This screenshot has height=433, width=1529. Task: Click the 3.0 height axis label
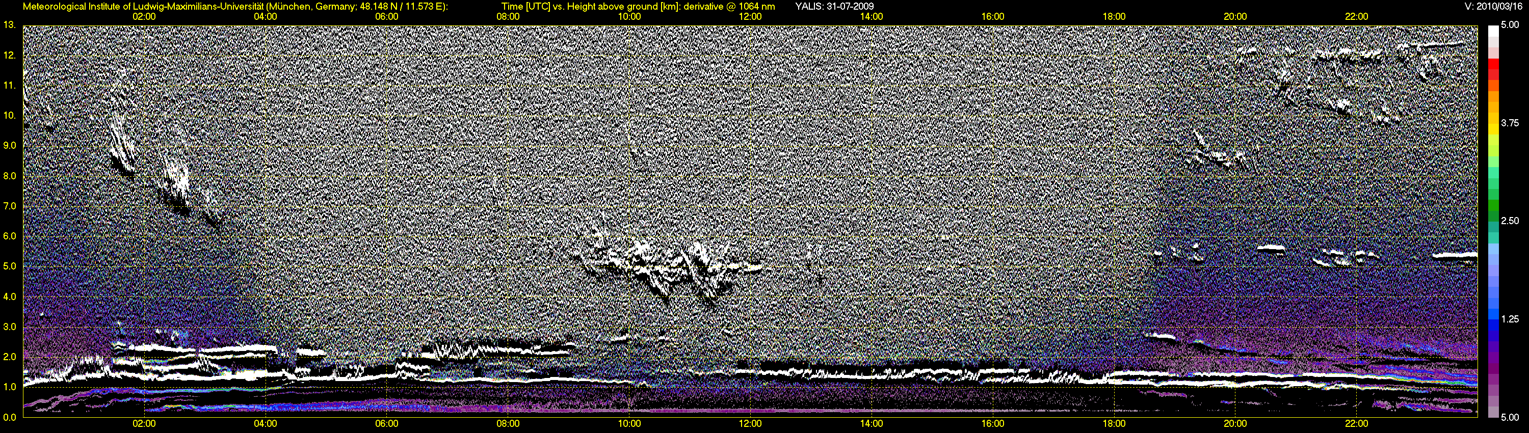point(10,327)
